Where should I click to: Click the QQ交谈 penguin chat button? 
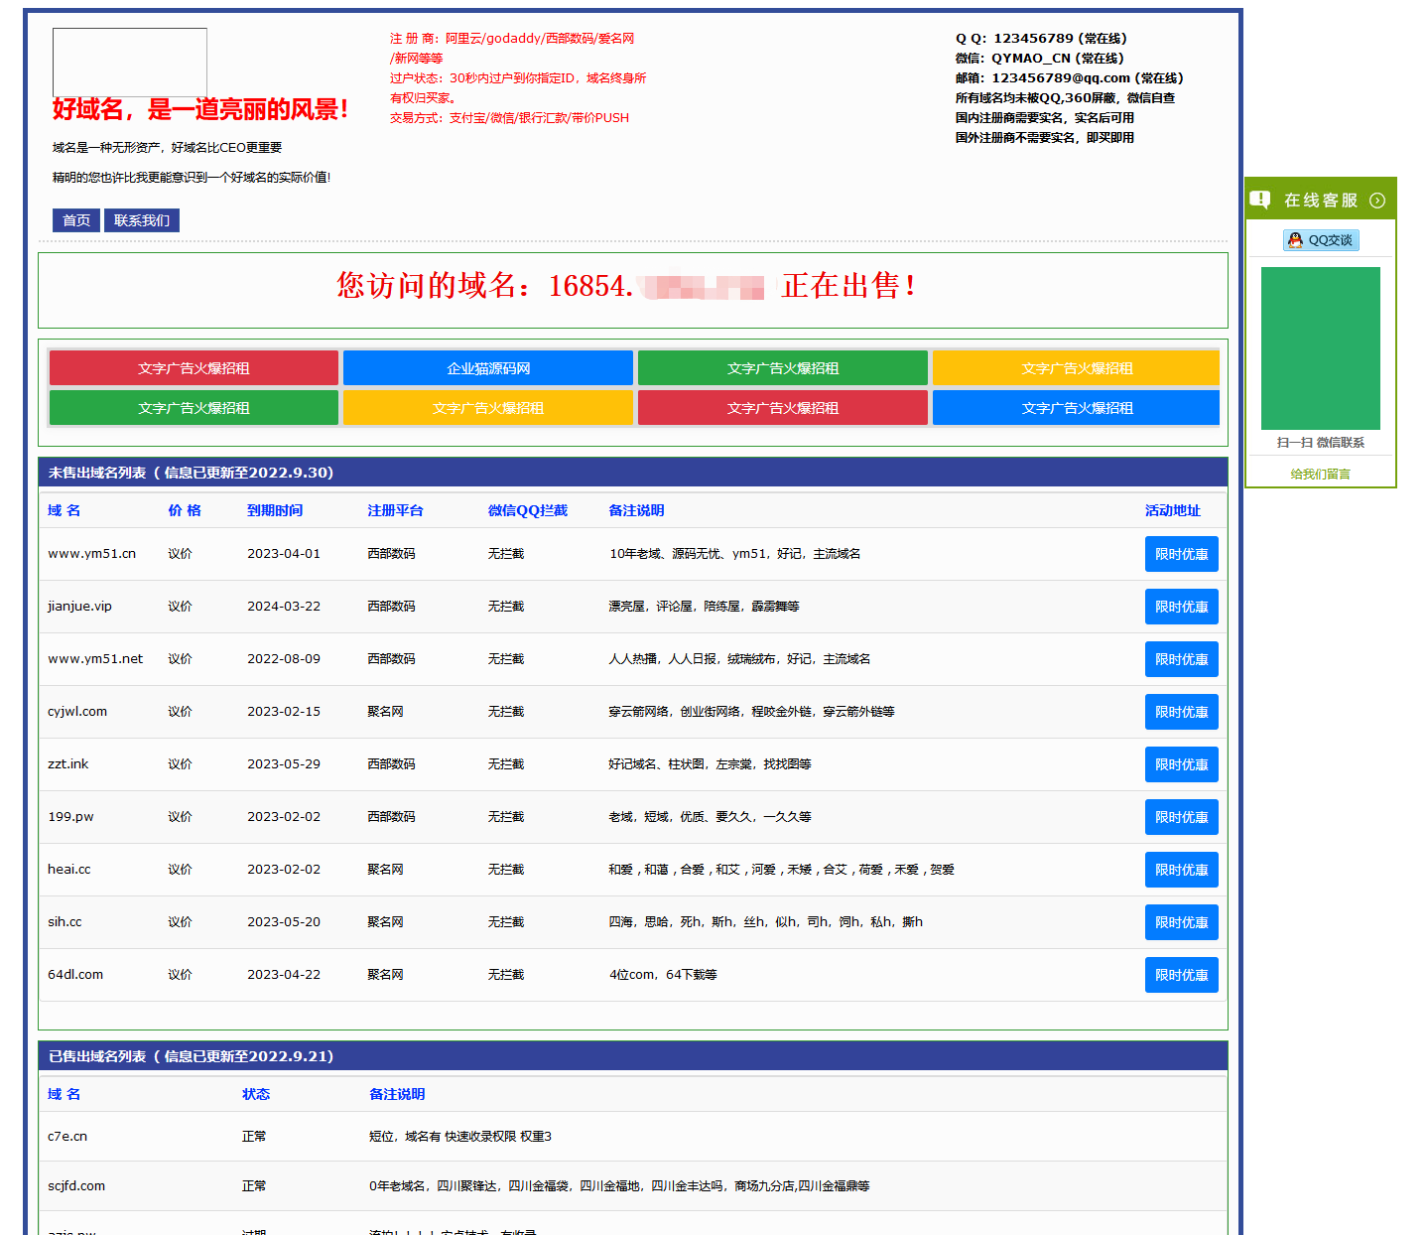click(x=1321, y=240)
